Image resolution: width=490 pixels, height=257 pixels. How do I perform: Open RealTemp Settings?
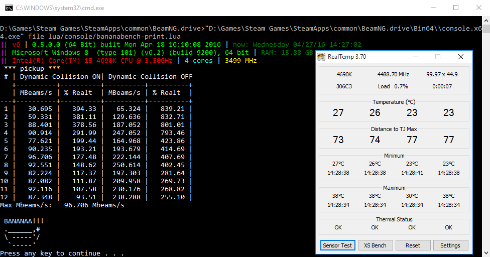(450, 245)
